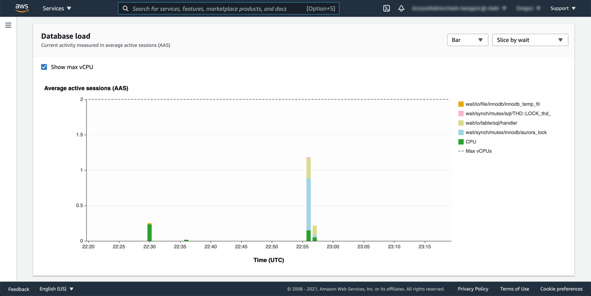The image size is (591, 296).
Task: Open the Privacy Policy link
Action: tap(473, 289)
